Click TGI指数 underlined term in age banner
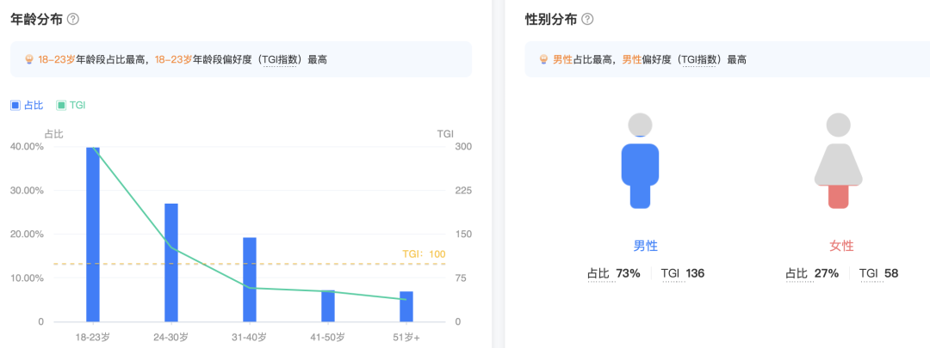This screenshot has width=930, height=348. pos(281,60)
